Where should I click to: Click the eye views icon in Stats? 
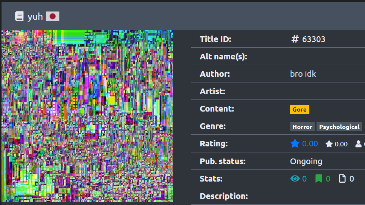coord(295,179)
